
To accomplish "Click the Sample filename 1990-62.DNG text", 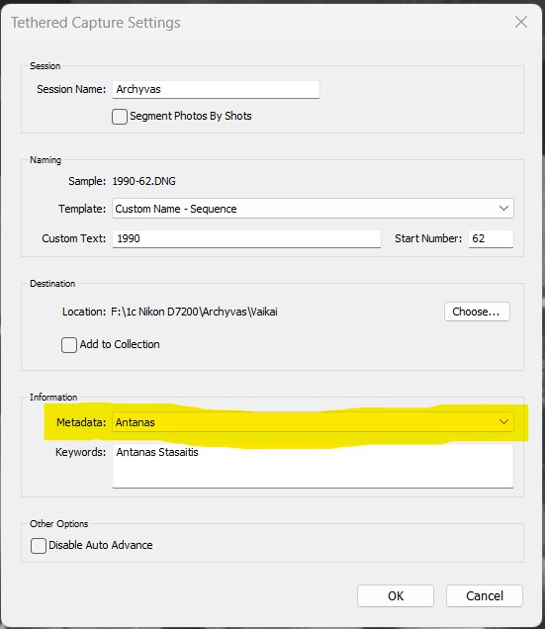I will 143,181.
